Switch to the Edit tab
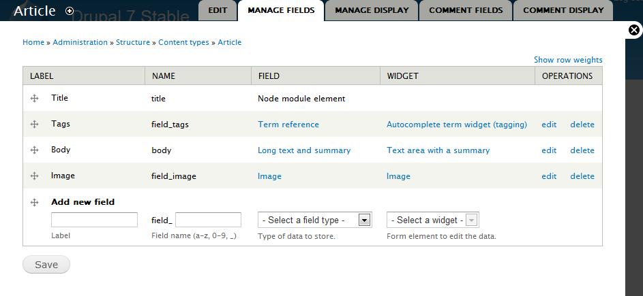 [218, 10]
